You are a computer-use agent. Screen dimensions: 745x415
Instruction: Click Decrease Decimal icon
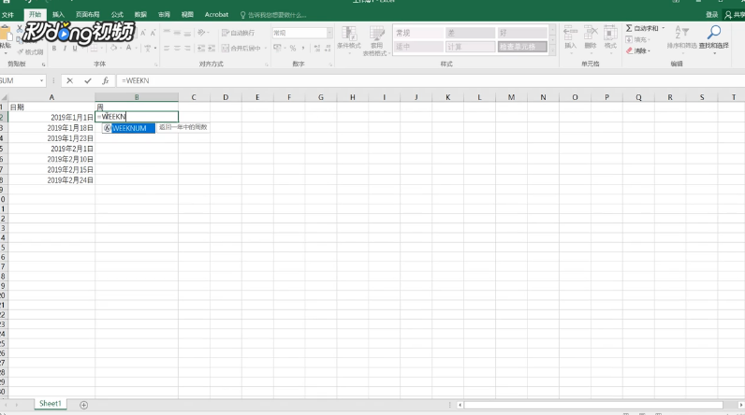click(328, 49)
